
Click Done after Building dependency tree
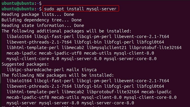[76, 20]
